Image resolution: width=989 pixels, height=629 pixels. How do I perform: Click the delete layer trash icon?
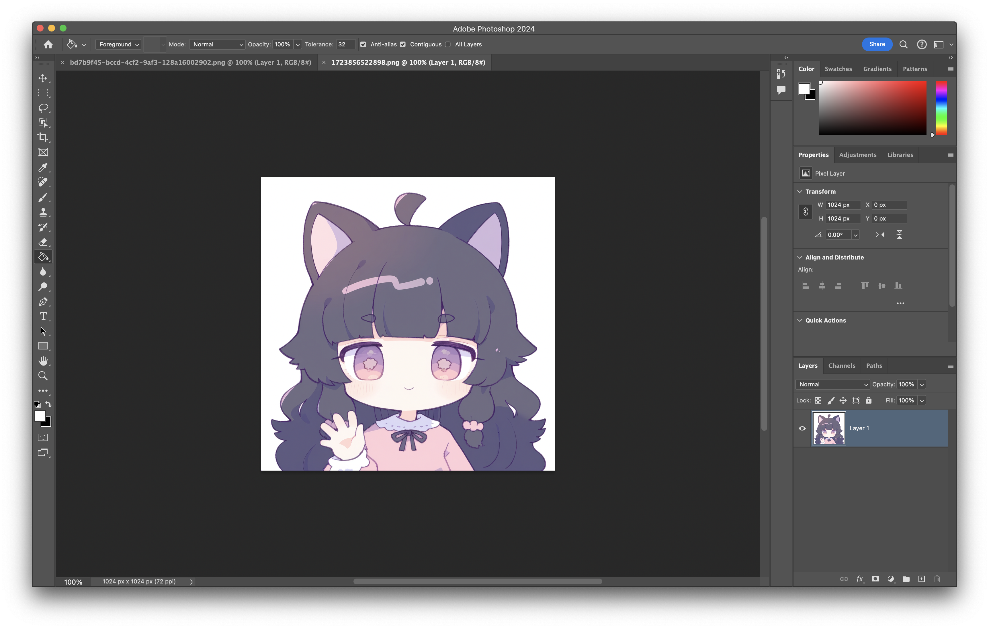[937, 579]
